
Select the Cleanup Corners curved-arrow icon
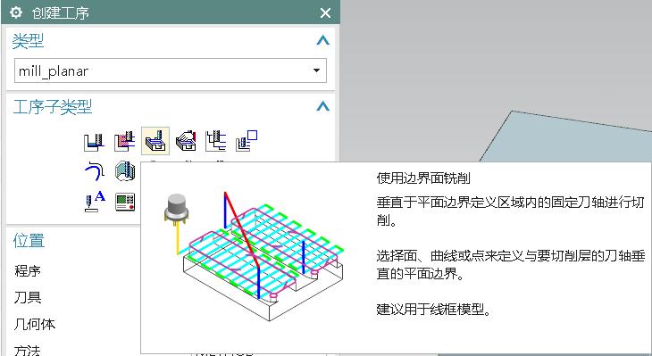(x=94, y=171)
